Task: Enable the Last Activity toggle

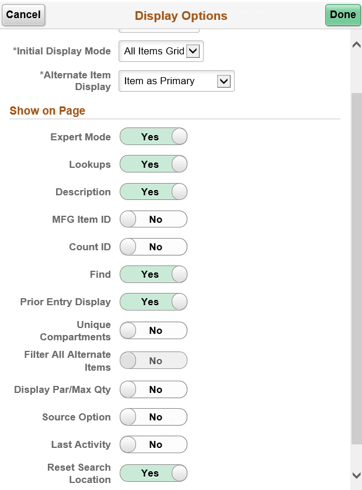Action: pos(153,444)
